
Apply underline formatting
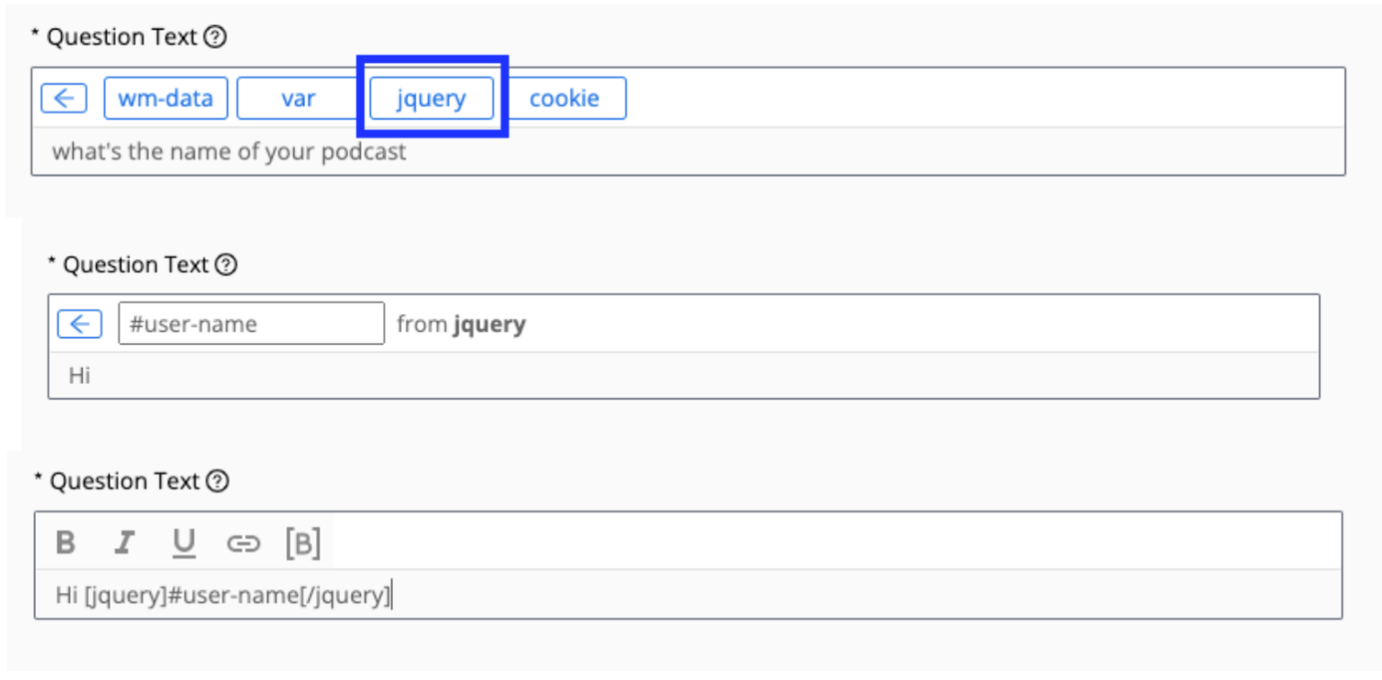coord(183,542)
